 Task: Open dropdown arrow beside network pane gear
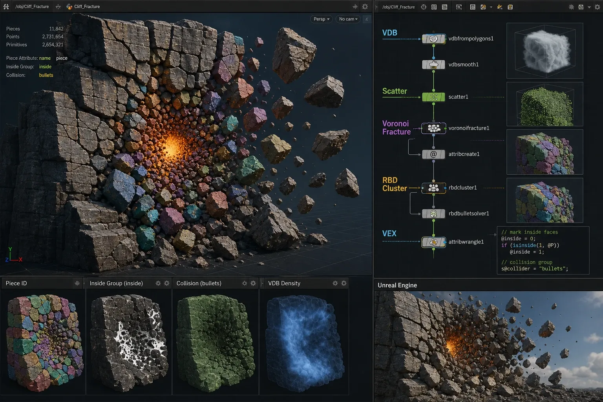point(589,7)
